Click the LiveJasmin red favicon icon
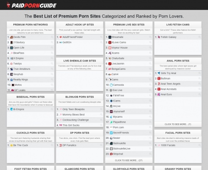This screenshot has height=170, width=208. 110,64
